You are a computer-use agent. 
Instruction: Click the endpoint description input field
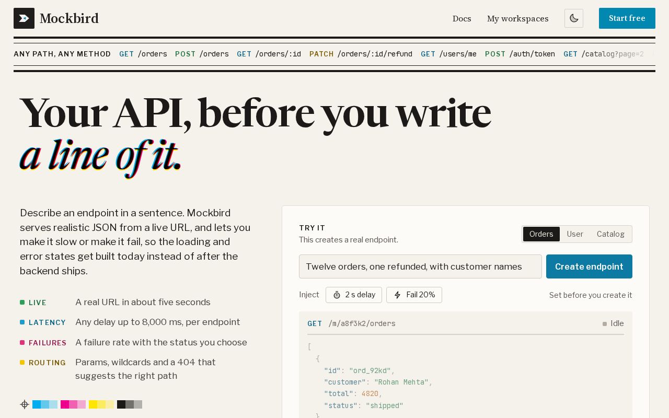pos(420,266)
